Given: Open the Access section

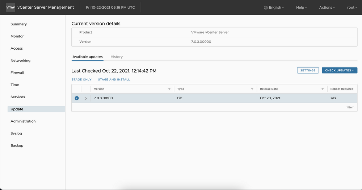Looking at the screenshot, I should click(x=17, y=48).
